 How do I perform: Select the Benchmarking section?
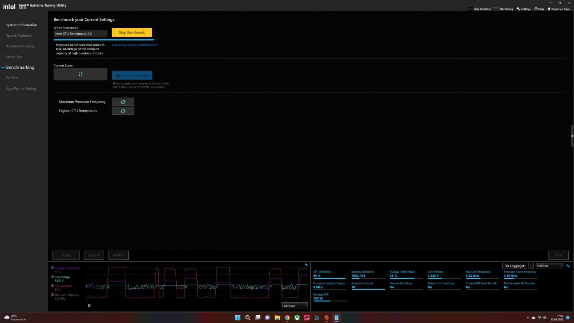[20, 67]
